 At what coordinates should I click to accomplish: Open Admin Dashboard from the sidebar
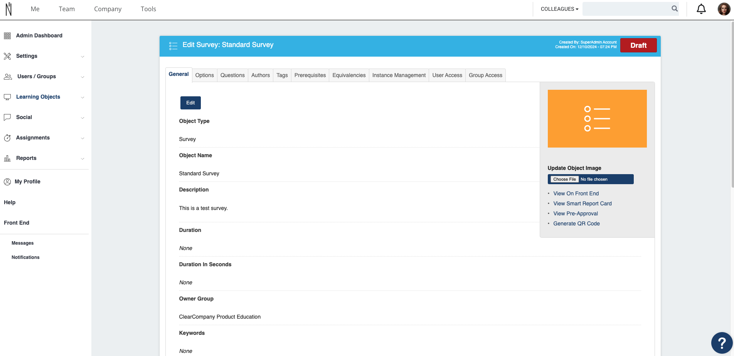[39, 35]
